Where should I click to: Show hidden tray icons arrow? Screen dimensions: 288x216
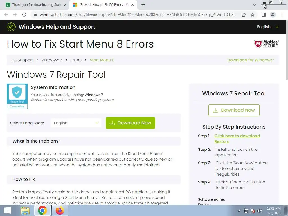[239, 211]
